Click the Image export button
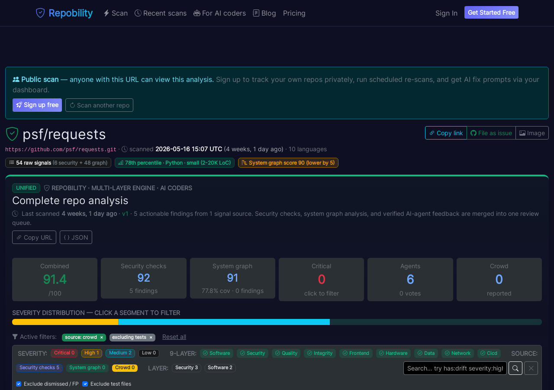The image size is (554, 390). coord(532,133)
